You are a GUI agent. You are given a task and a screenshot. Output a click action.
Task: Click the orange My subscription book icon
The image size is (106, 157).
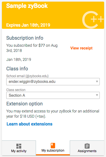tap(53, 146)
